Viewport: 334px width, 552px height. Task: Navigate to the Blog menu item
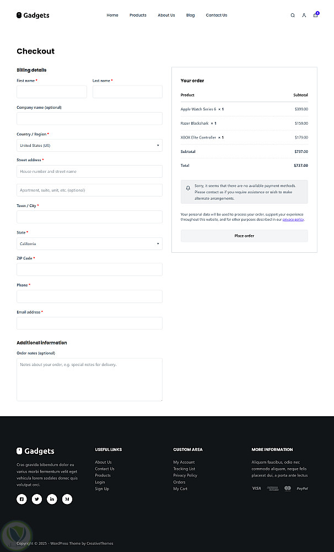(190, 15)
